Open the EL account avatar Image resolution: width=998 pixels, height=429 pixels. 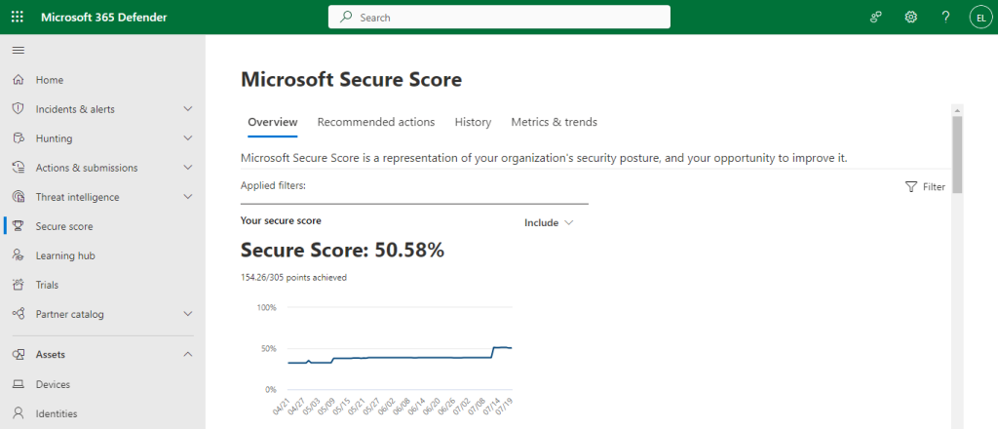(980, 18)
